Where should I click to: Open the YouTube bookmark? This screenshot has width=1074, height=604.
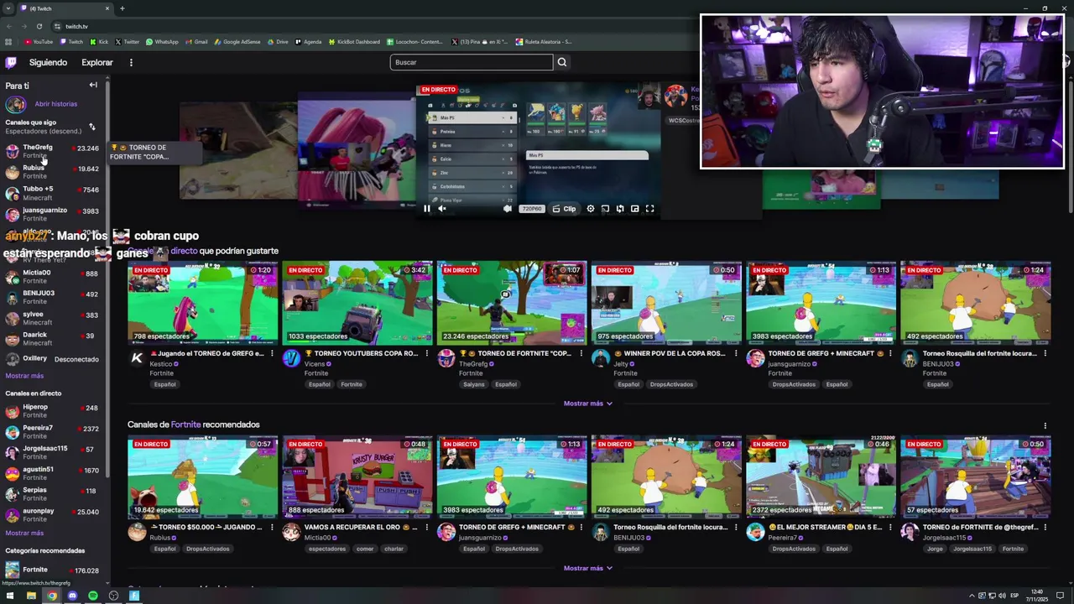39,42
